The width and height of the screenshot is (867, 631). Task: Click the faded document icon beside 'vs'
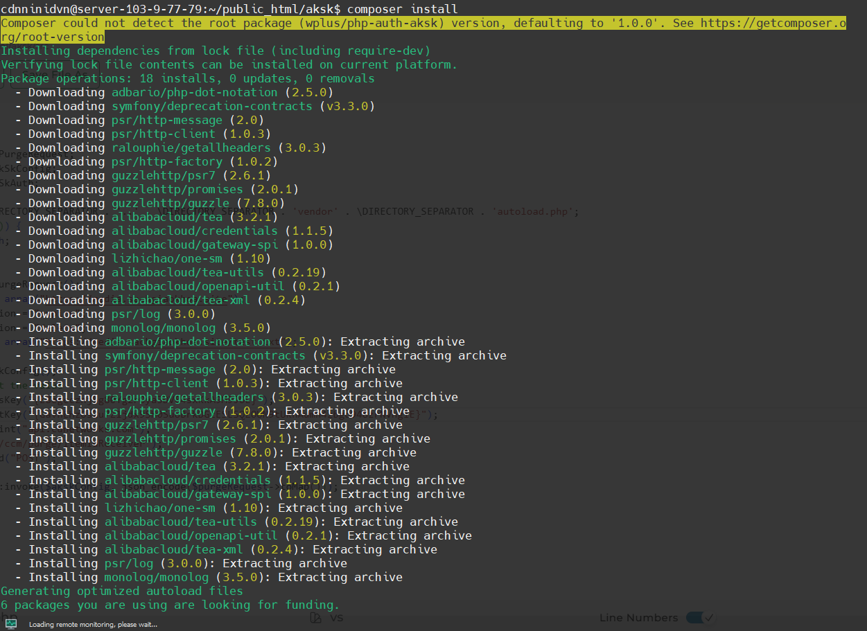316,617
